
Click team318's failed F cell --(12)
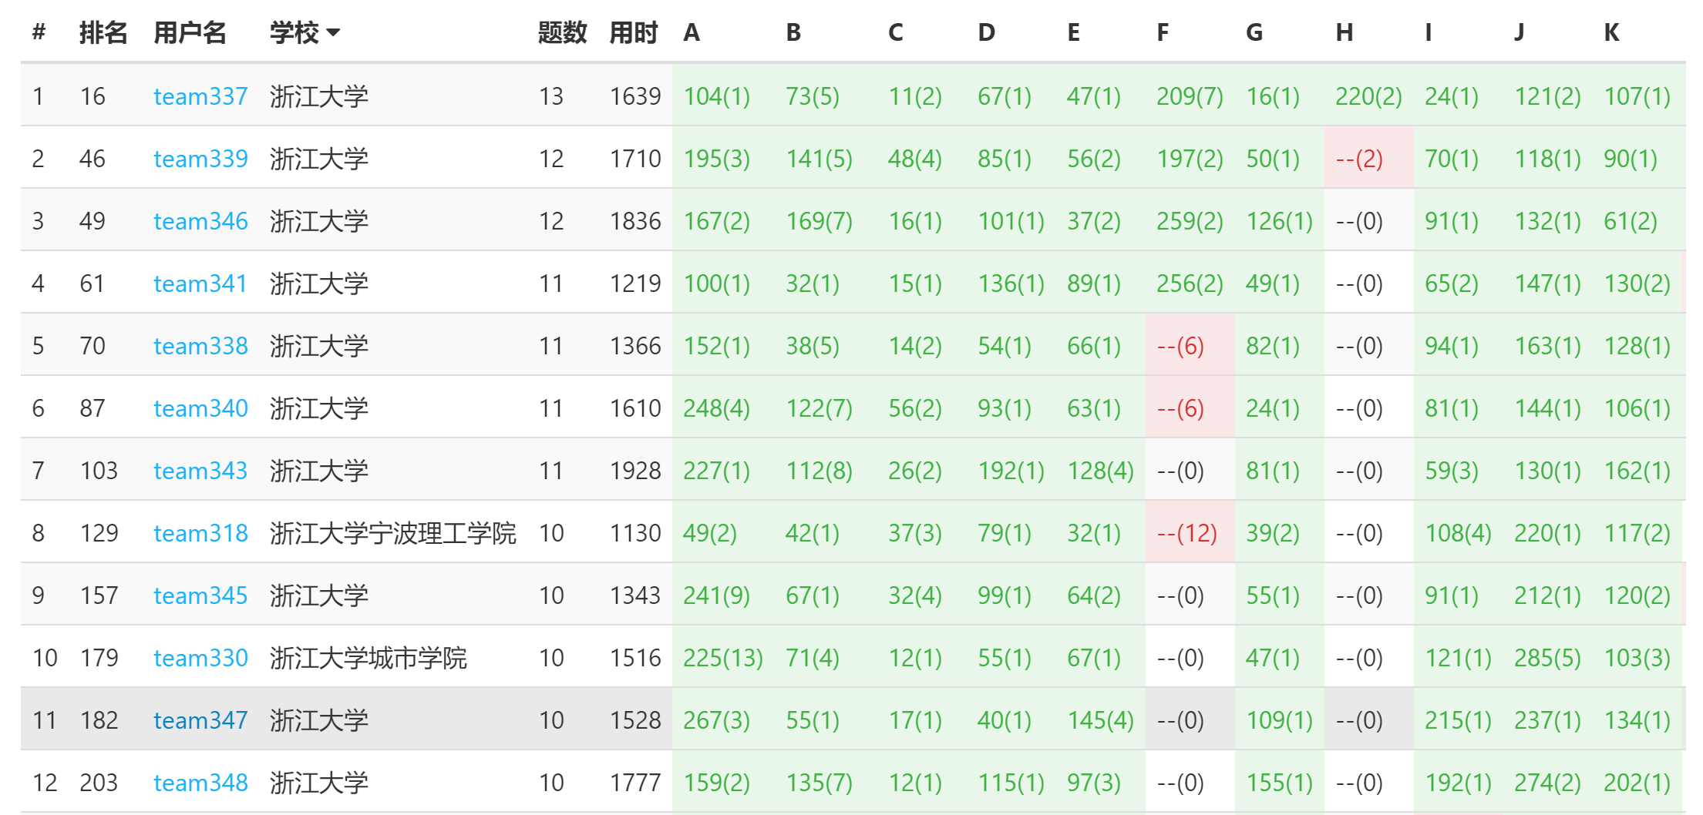[x=1187, y=533]
